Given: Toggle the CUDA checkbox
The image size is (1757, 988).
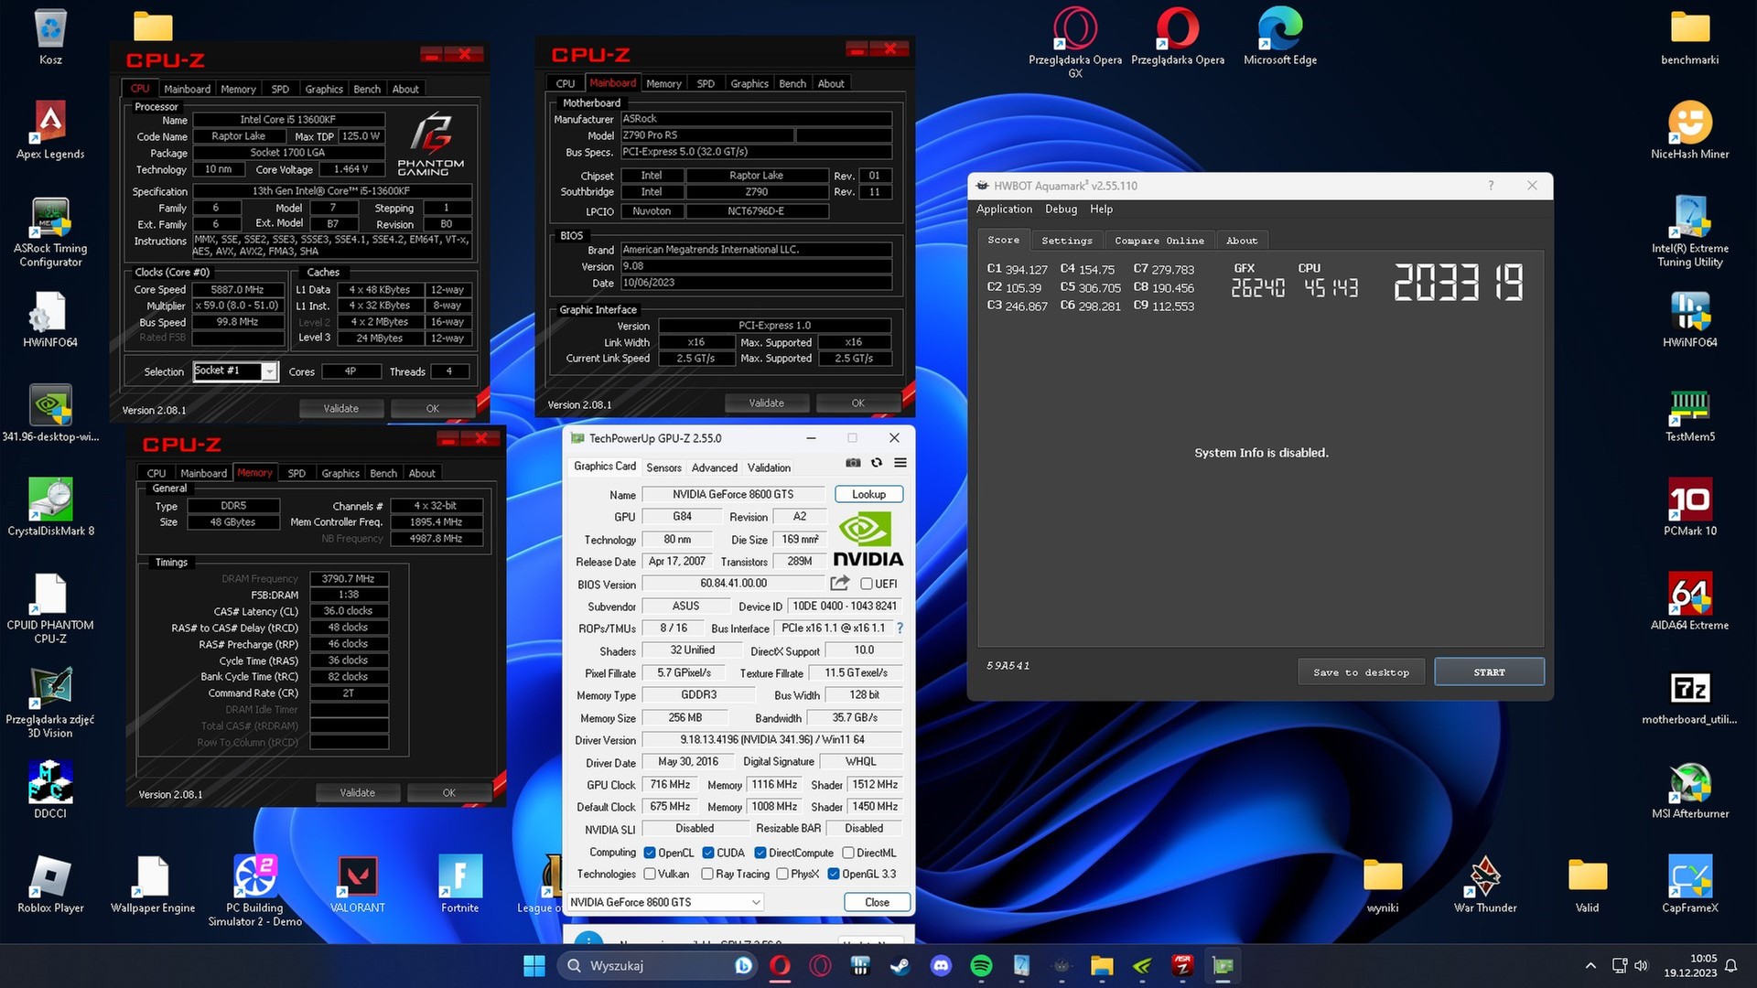Looking at the screenshot, I should (x=707, y=853).
